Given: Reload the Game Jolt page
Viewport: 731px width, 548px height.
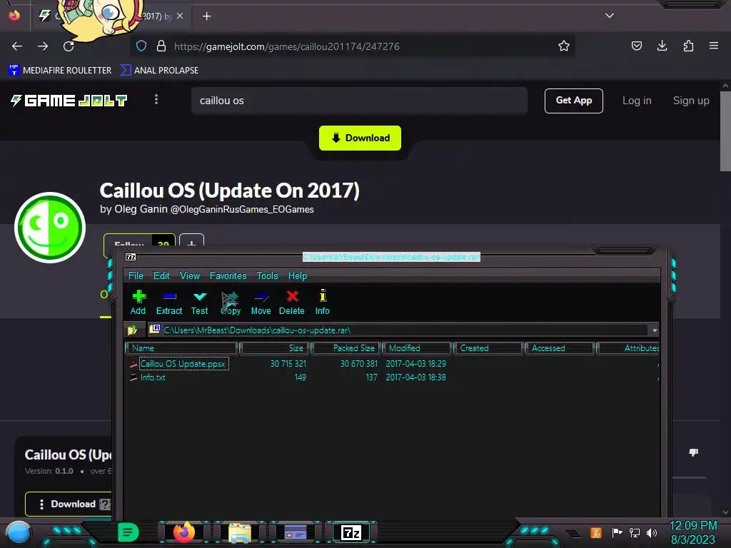Looking at the screenshot, I should [x=69, y=46].
